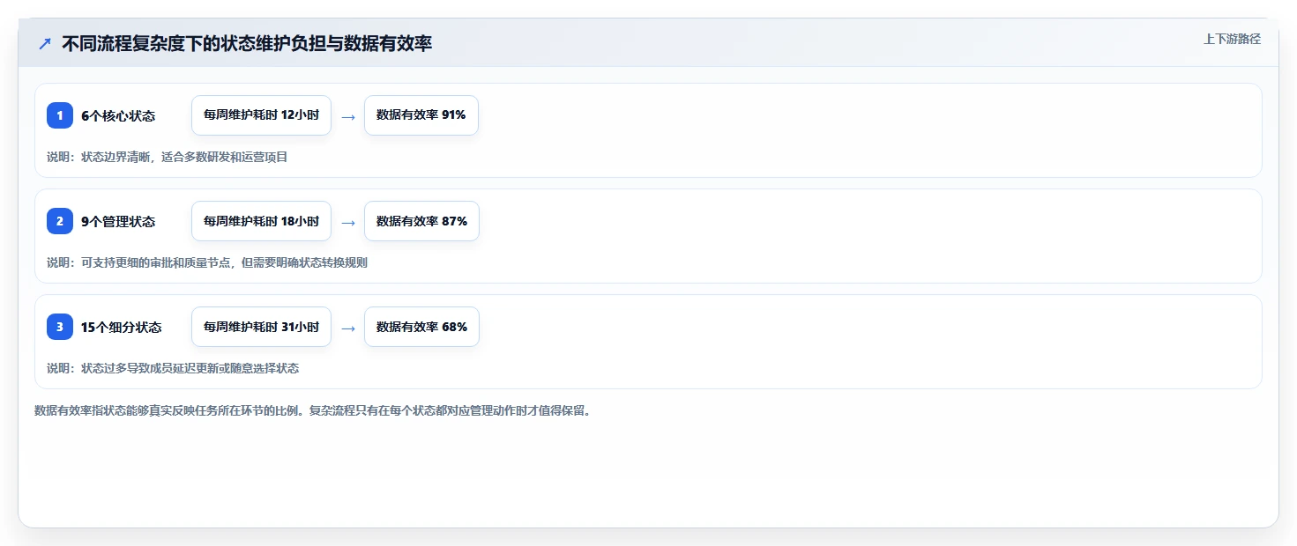Select the 数据有效率 91% box

click(x=421, y=115)
